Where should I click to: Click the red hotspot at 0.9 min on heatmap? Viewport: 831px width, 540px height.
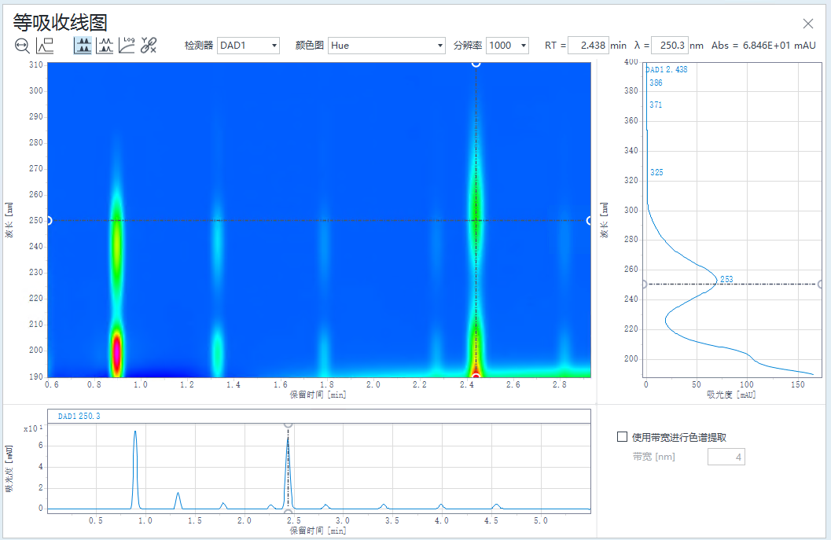pos(116,352)
